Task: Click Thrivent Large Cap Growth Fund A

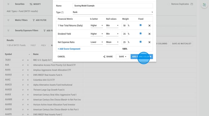Action: 49,90
